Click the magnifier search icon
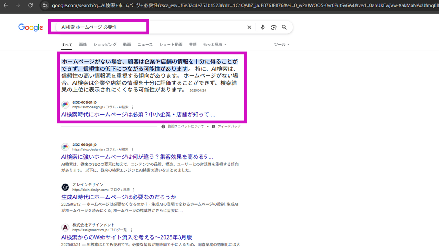439x247 pixels. (x=284, y=27)
